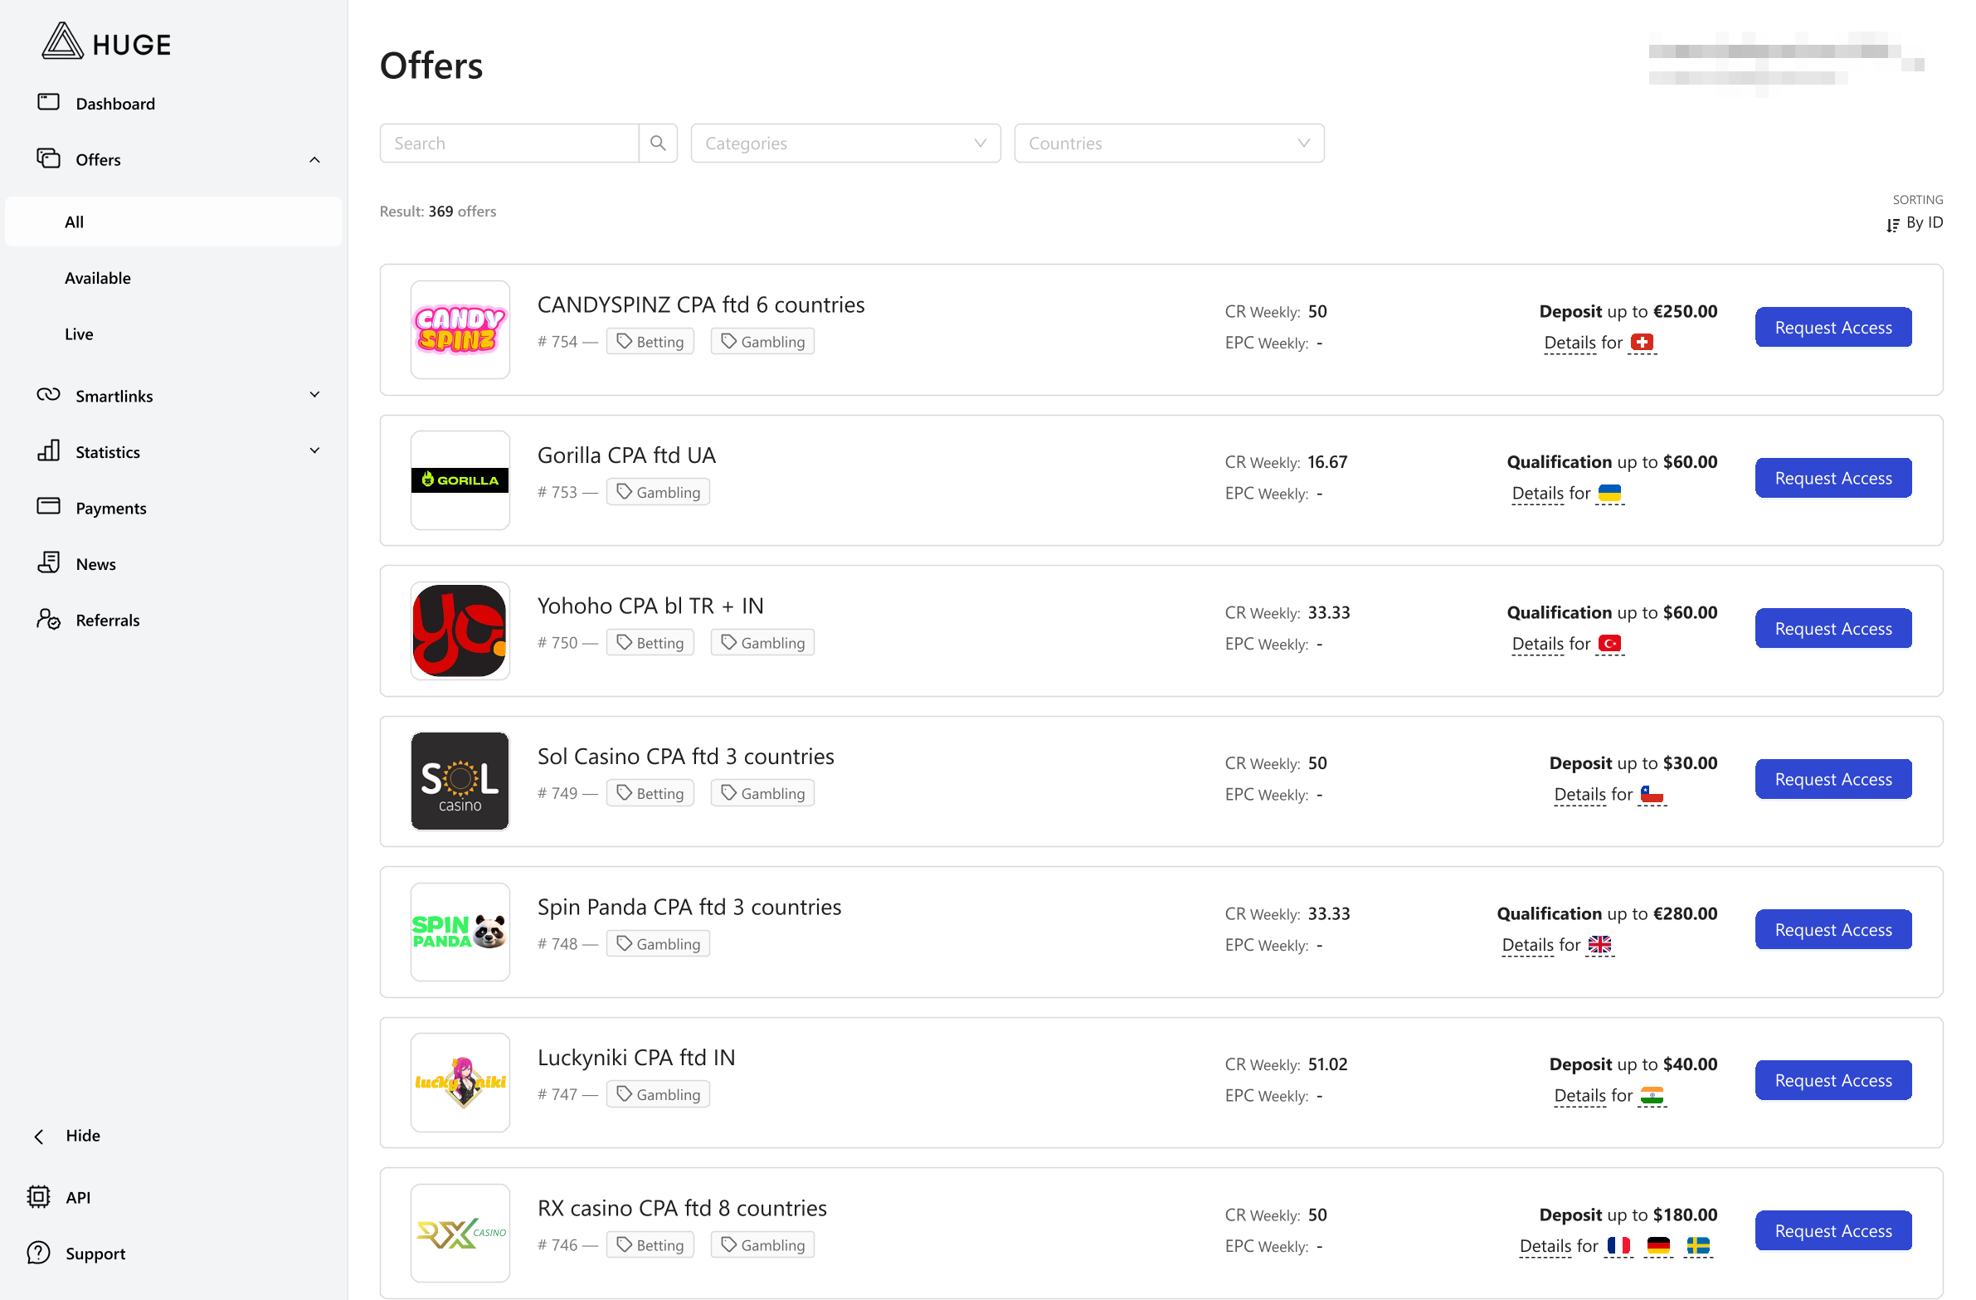
Task: Click the Smartlinks chain icon
Action: click(48, 394)
